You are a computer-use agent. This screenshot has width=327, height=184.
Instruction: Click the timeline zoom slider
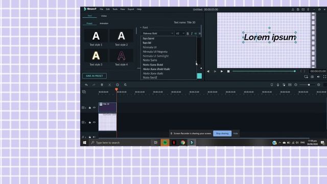tap(307, 85)
